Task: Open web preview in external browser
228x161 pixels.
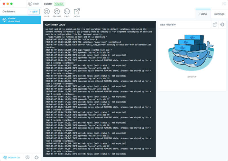Action: tap(215, 25)
